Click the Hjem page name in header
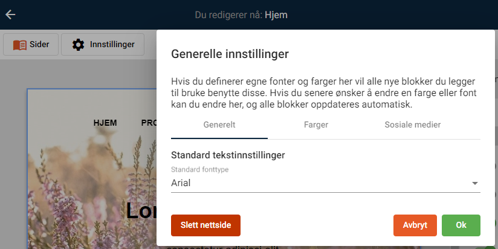The height and width of the screenshot is (249, 498). coord(276,15)
